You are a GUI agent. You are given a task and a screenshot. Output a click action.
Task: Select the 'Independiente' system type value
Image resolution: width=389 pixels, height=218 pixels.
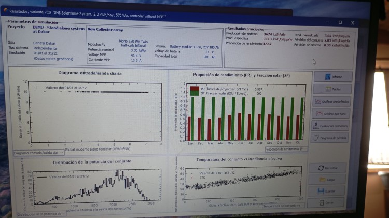pyautogui.click(x=45, y=48)
